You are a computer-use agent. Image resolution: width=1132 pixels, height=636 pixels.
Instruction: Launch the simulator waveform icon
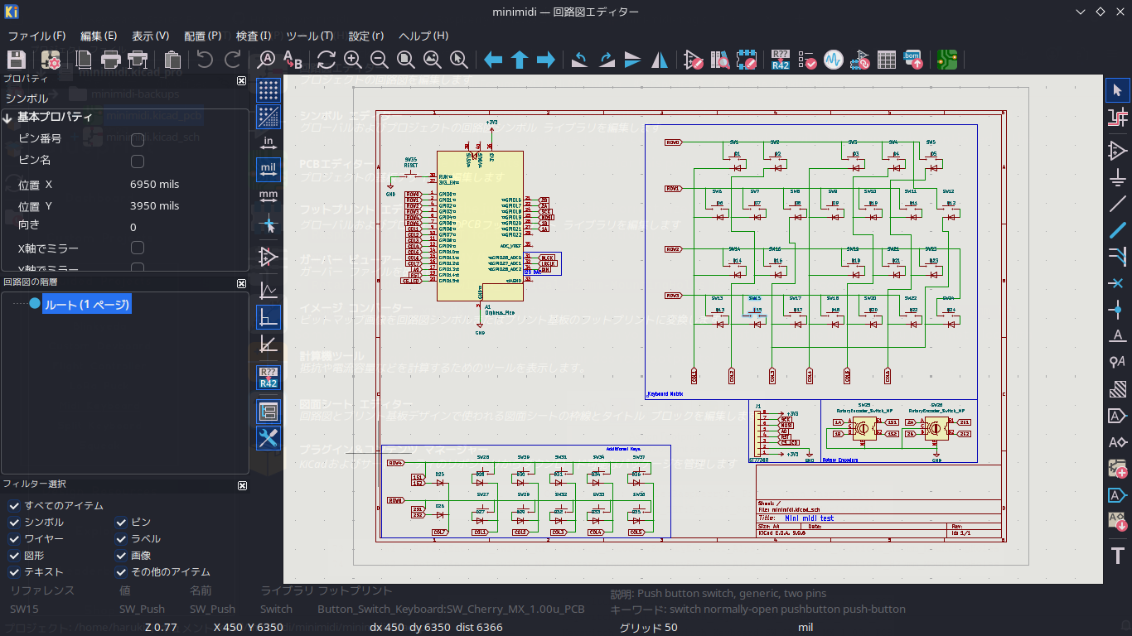[x=834, y=60]
